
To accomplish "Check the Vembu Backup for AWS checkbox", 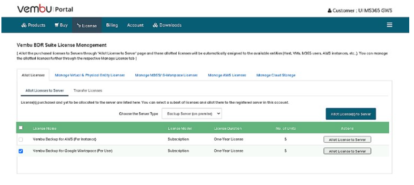I will (x=21, y=139).
